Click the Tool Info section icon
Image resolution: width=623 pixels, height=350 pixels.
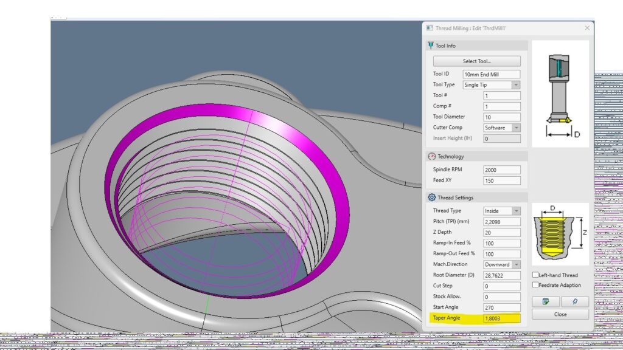coord(431,46)
